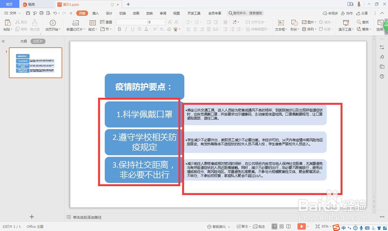Toggle italic formatting on selected text
Screen dimensions: 388x231
coord(126,29)
